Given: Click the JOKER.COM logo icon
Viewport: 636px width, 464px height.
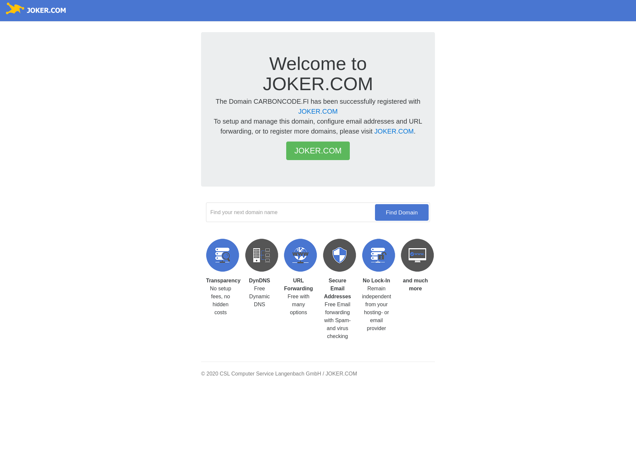Looking at the screenshot, I should tap(15, 10).
